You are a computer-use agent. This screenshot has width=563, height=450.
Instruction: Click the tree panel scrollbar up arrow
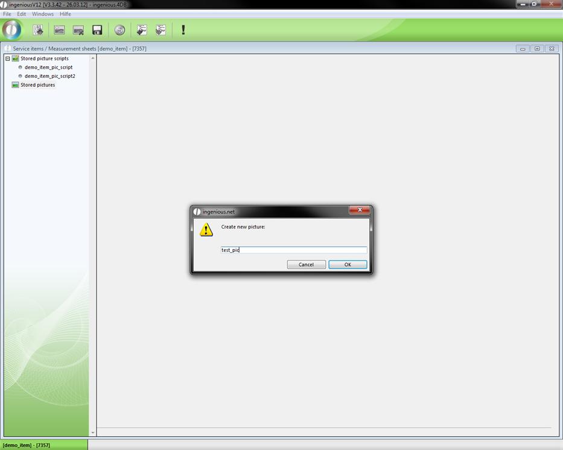(x=93, y=59)
